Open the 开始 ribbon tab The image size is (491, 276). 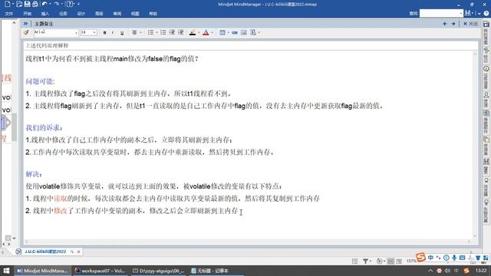click(28, 14)
